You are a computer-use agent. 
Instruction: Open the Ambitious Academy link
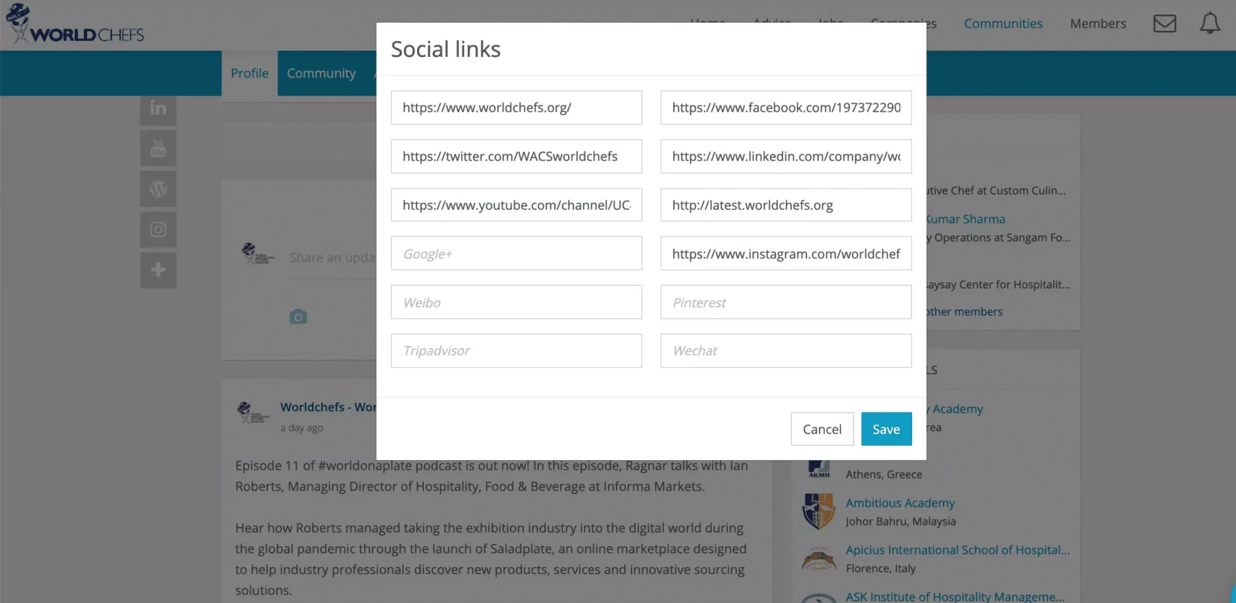(900, 503)
